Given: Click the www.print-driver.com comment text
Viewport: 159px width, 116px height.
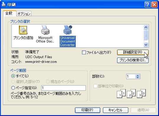Looking at the screenshot, I should click(x=41, y=62).
